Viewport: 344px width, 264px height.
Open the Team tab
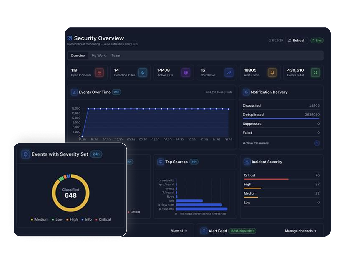coord(116,56)
